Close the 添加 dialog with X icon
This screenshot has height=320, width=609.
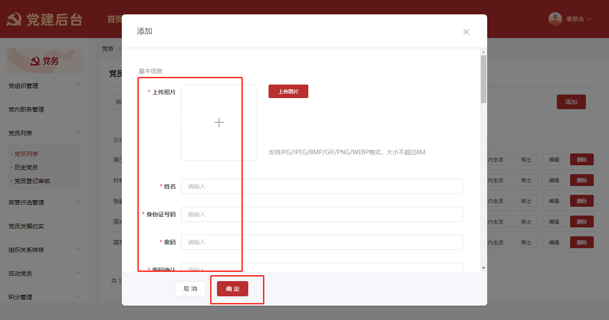(466, 32)
